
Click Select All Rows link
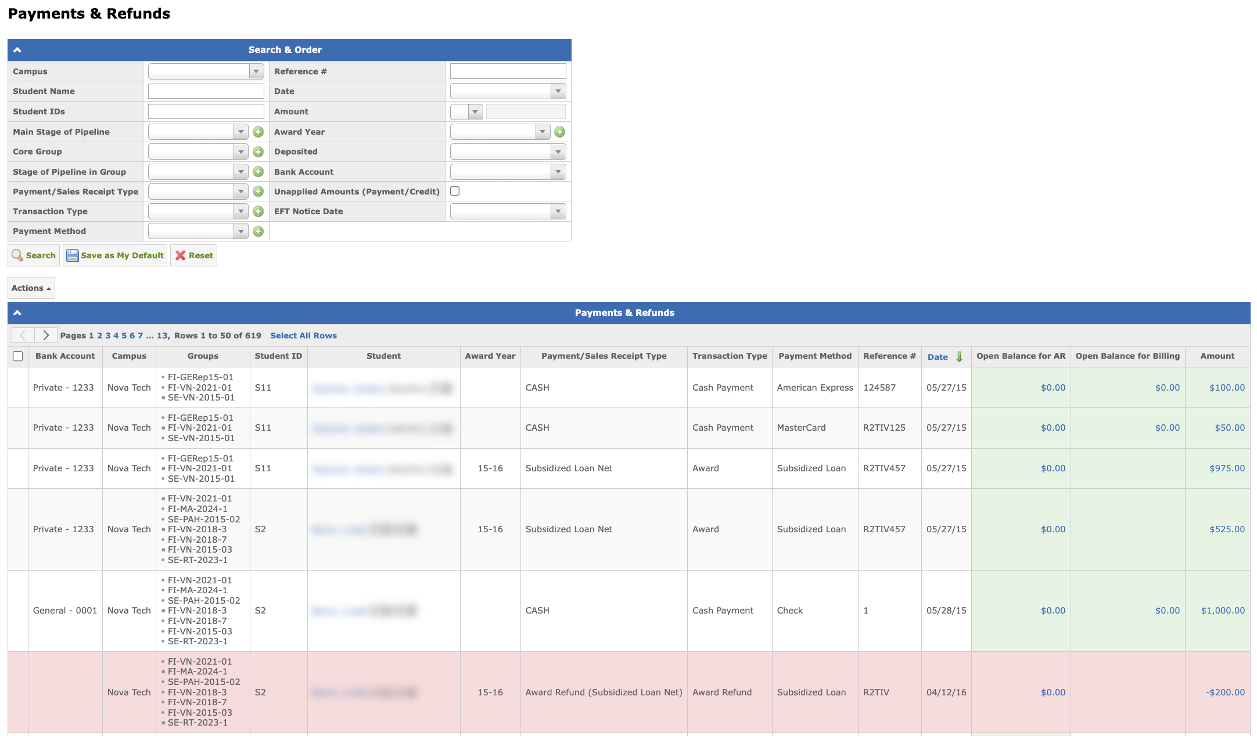[303, 335]
